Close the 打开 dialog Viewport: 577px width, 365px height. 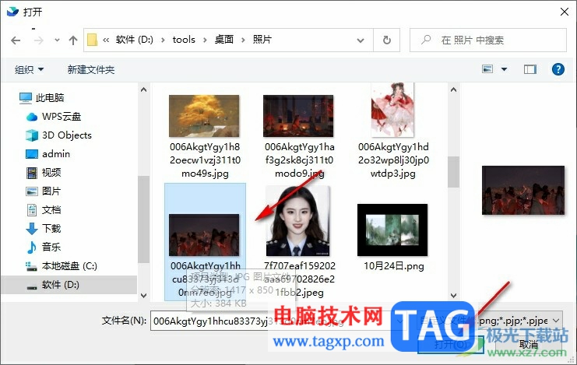[x=564, y=12]
